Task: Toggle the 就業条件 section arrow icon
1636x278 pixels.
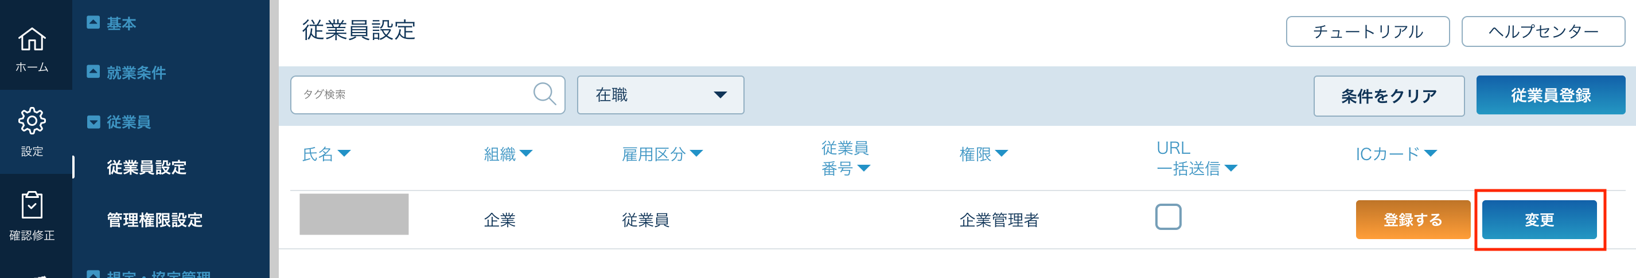Action: pyautogui.click(x=94, y=72)
